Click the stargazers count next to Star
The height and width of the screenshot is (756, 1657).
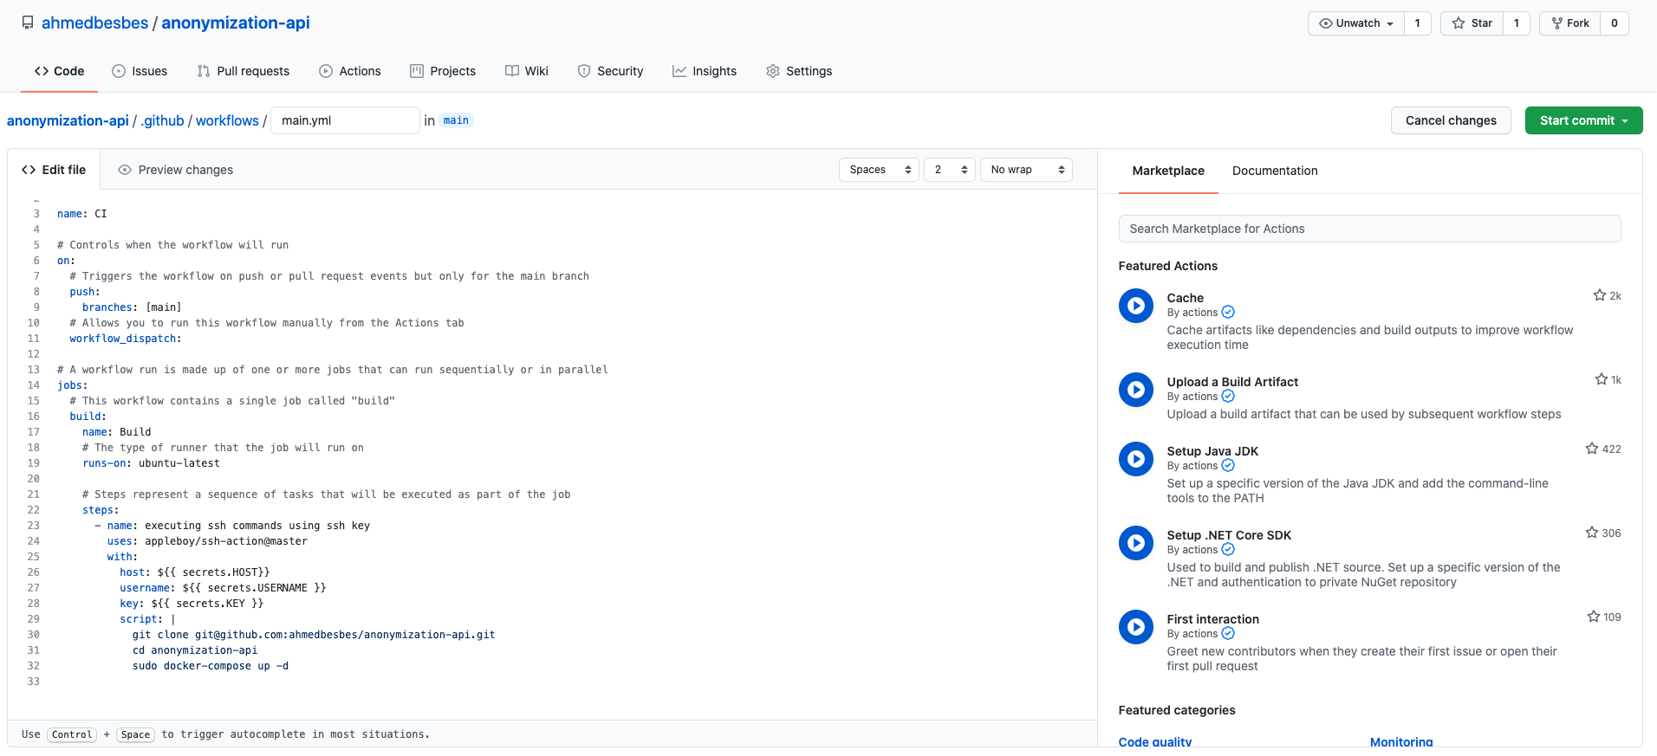pyautogui.click(x=1516, y=23)
